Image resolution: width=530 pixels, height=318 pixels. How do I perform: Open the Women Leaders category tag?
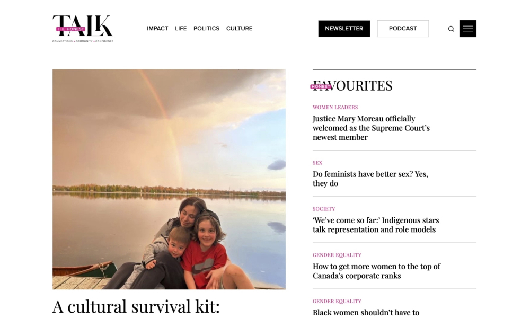(x=335, y=108)
